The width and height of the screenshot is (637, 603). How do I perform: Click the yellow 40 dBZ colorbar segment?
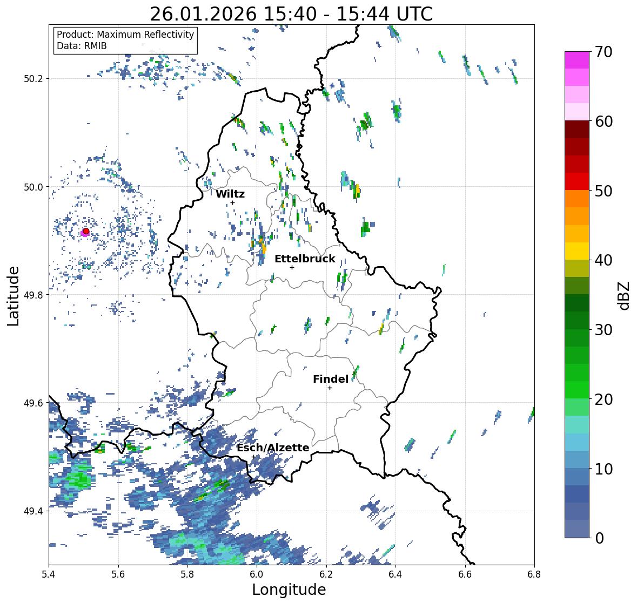(577, 251)
